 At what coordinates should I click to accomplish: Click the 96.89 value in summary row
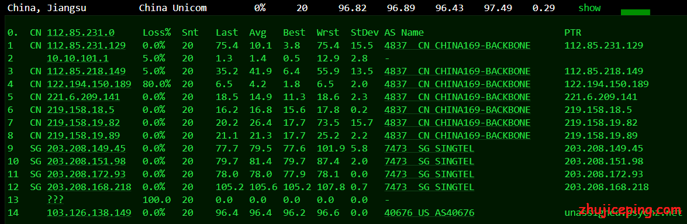401,8
